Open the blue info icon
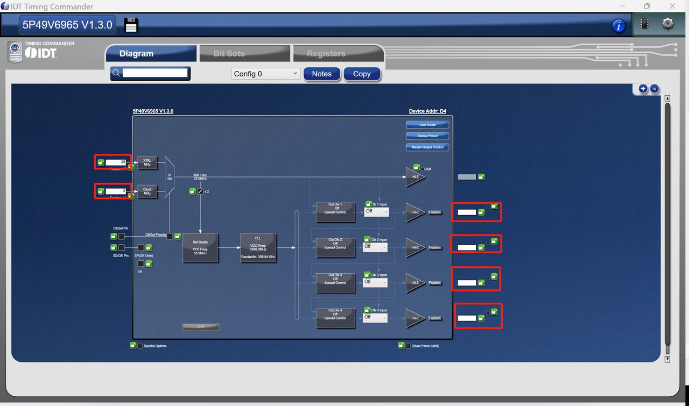689x406 pixels. 618,25
